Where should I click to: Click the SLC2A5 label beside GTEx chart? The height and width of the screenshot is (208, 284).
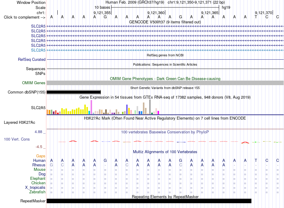coord(38,108)
